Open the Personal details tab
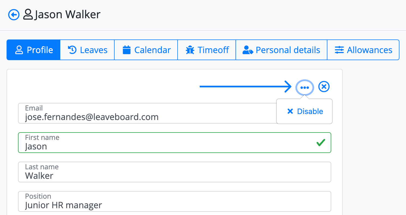406x215 pixels. pos(281,50)
